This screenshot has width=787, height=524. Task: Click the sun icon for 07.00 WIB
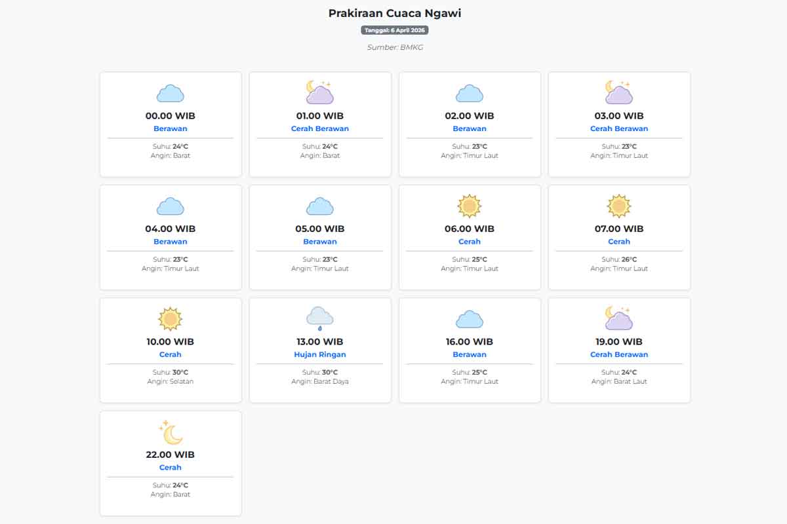point(619,206)
